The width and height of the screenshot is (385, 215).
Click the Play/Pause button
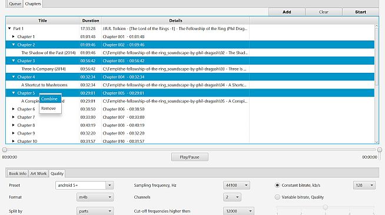click(x=190, y=157)
